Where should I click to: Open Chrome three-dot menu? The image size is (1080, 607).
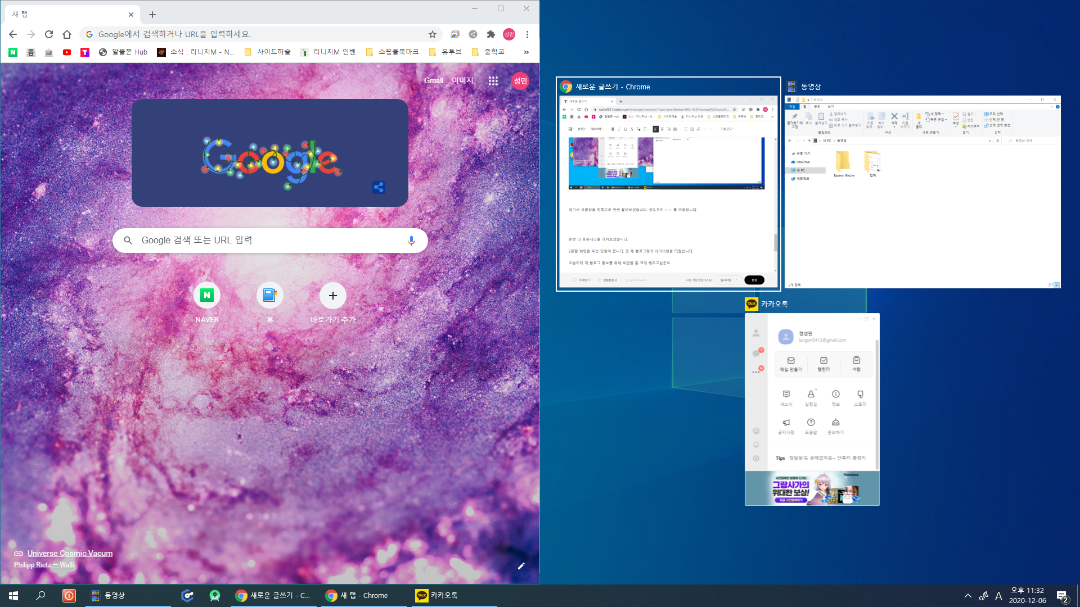[527, 34]
